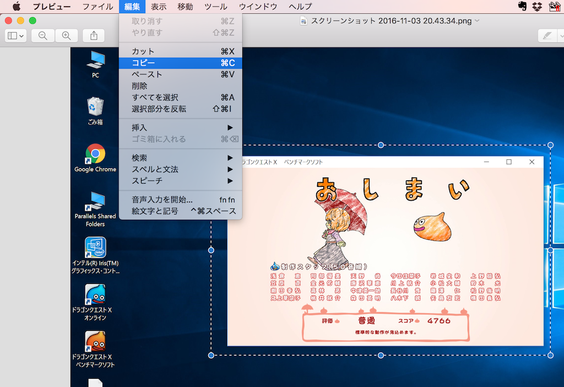
Task: Open the share button in toolbar
Action: pyautogui.click(x=94, y=35)
